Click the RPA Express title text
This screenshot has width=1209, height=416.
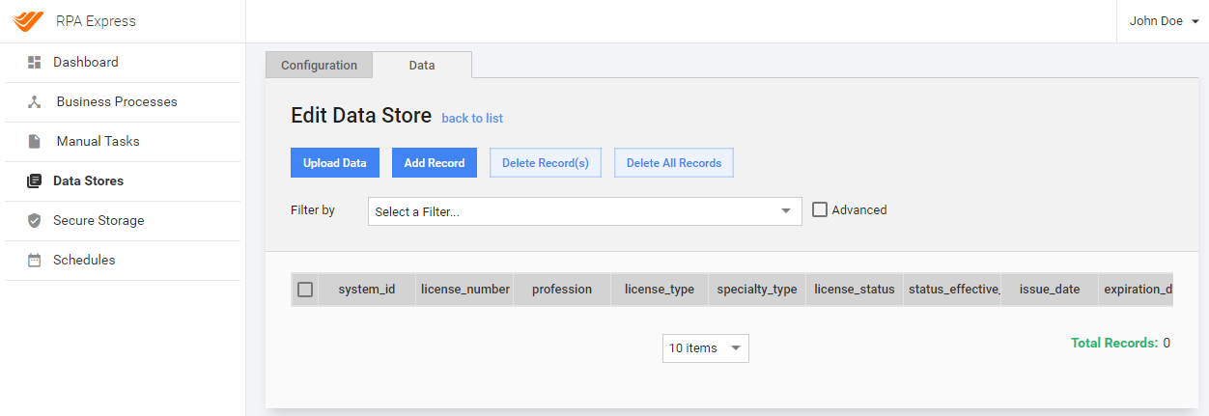[95, 21]
